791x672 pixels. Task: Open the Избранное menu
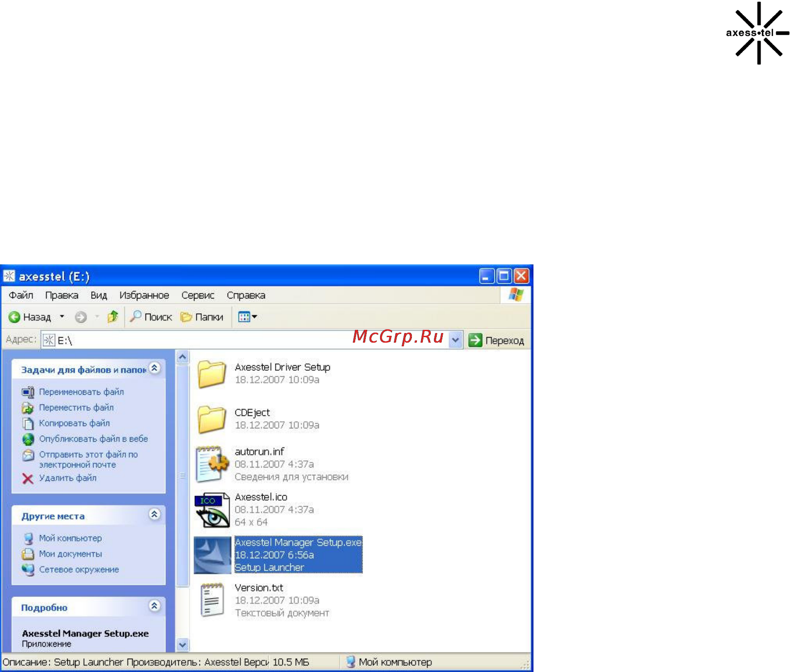(144, 295)
